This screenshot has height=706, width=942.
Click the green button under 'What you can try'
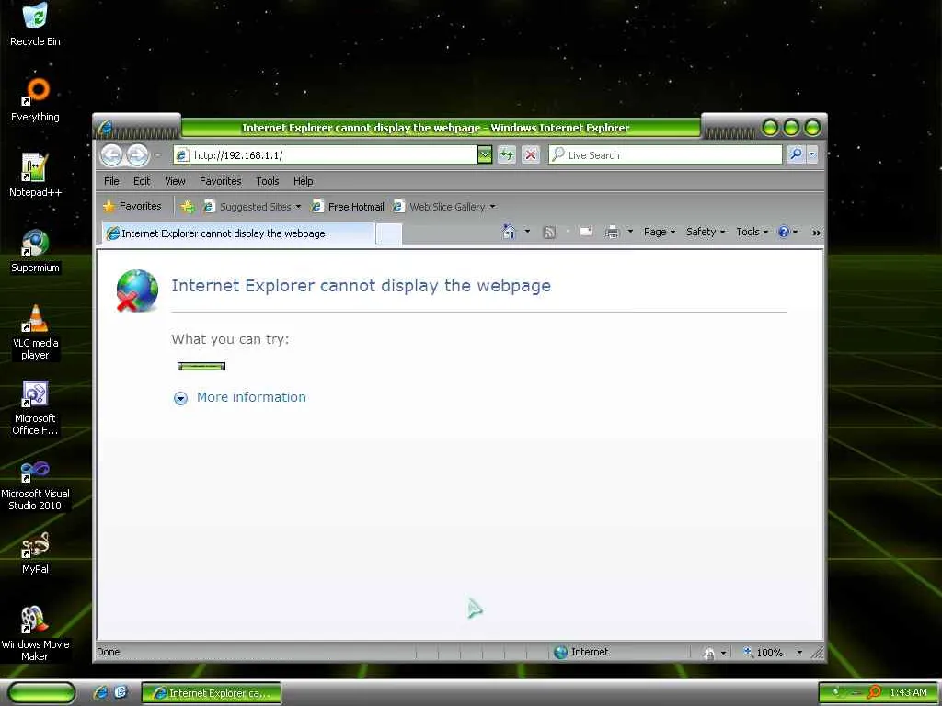[x=201, y=366]
